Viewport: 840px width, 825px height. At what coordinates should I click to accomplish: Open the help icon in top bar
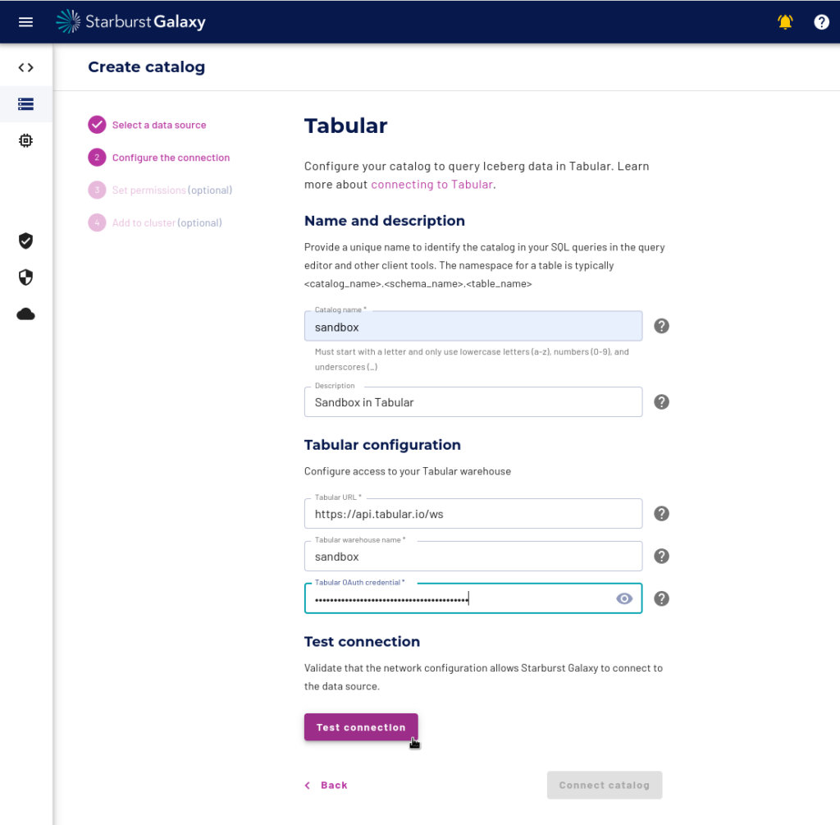tap(821, 22)
